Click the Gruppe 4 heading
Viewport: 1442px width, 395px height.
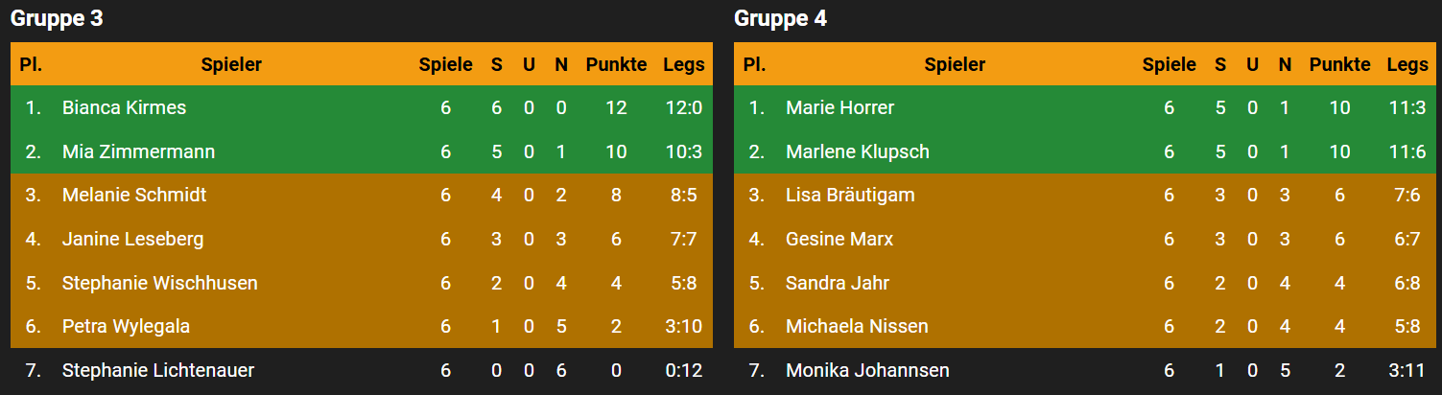pos(780,18)
